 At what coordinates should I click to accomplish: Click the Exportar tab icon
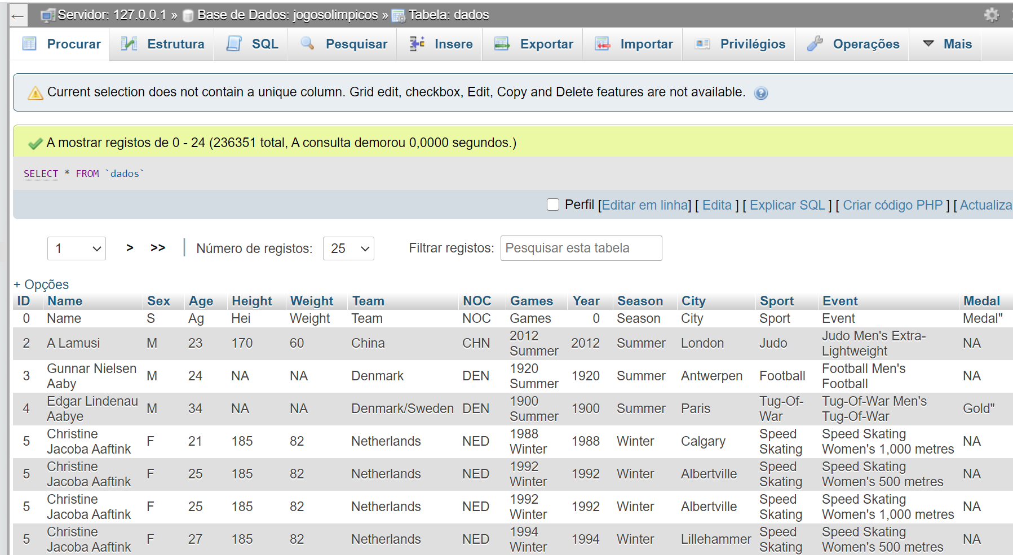coord(502,44)
